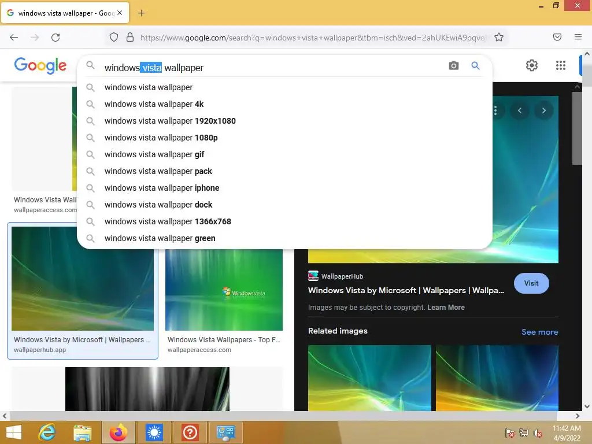Open the tracking protection shield icon

point(114,37)
